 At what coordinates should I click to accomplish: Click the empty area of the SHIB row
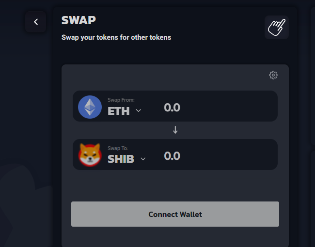229,154
